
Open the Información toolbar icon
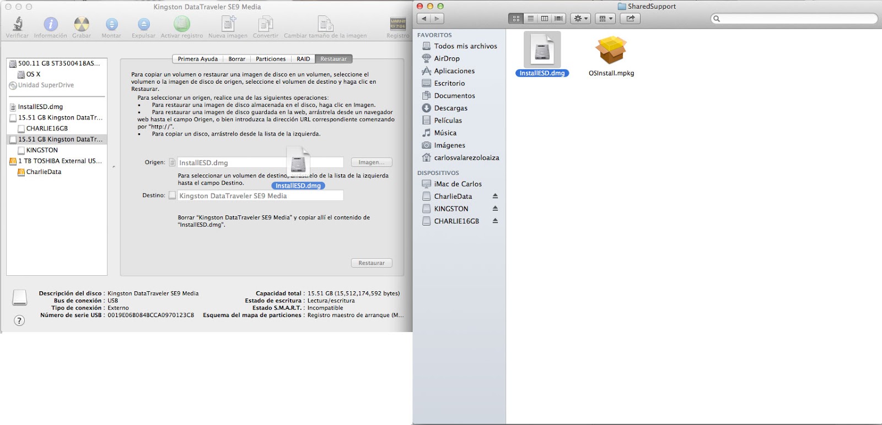(x=51, y=24)
